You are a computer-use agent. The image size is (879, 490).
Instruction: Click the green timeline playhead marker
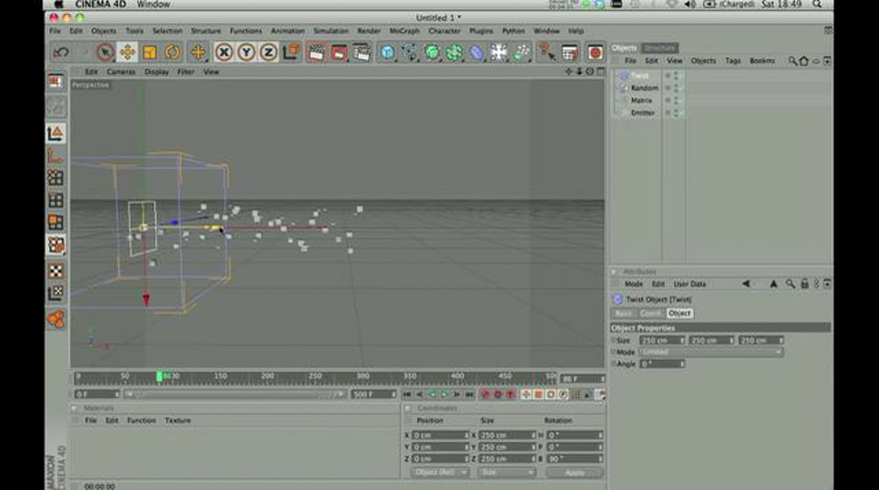tap(159, 377)
